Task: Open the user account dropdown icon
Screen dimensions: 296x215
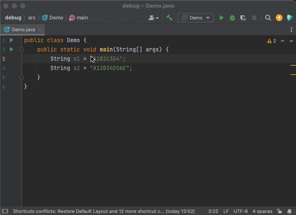Action: click(153, 18)
